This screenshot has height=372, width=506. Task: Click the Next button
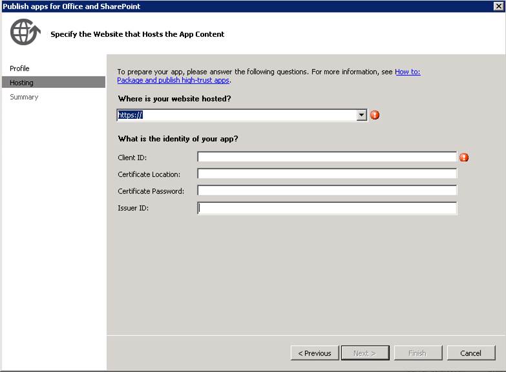coord(365,353)
